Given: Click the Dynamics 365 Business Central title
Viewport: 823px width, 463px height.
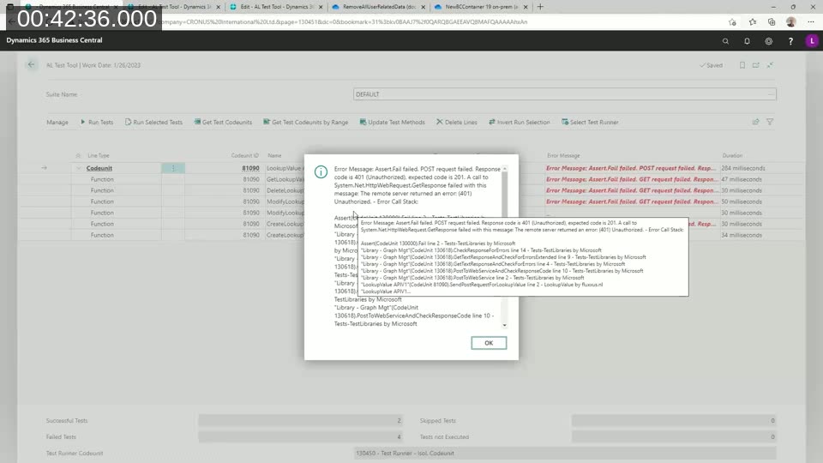Looking at the screenshot, I should (x=54, y=40).
